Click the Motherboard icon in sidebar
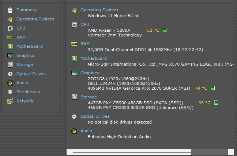The height and width of the screenshot is (156, 237). click(x=10, y=46)
